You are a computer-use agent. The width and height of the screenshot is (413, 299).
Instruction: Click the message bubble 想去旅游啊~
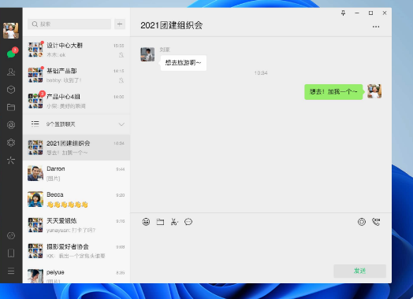click(184, 63)
